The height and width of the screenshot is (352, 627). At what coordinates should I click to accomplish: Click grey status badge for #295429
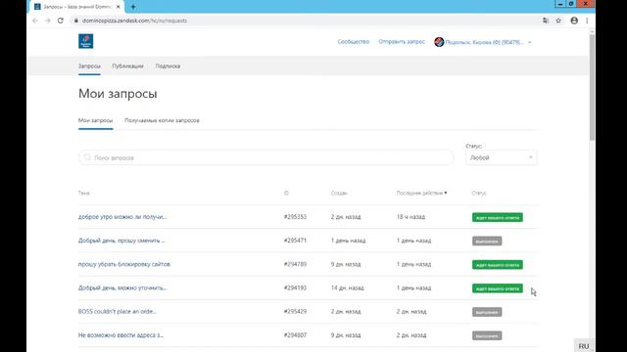point(487,312)
